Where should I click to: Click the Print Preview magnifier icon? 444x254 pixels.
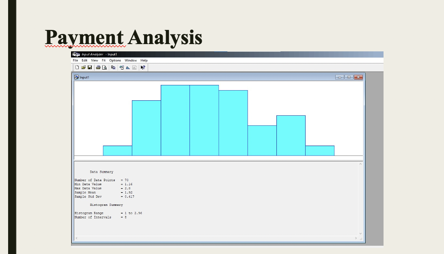click(104, 68)
